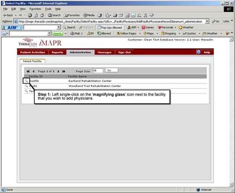Click the browser Back button
Image resolution: width=235 pixels, height=193 pixels.
pyautogui.click(x=8, y=15)
